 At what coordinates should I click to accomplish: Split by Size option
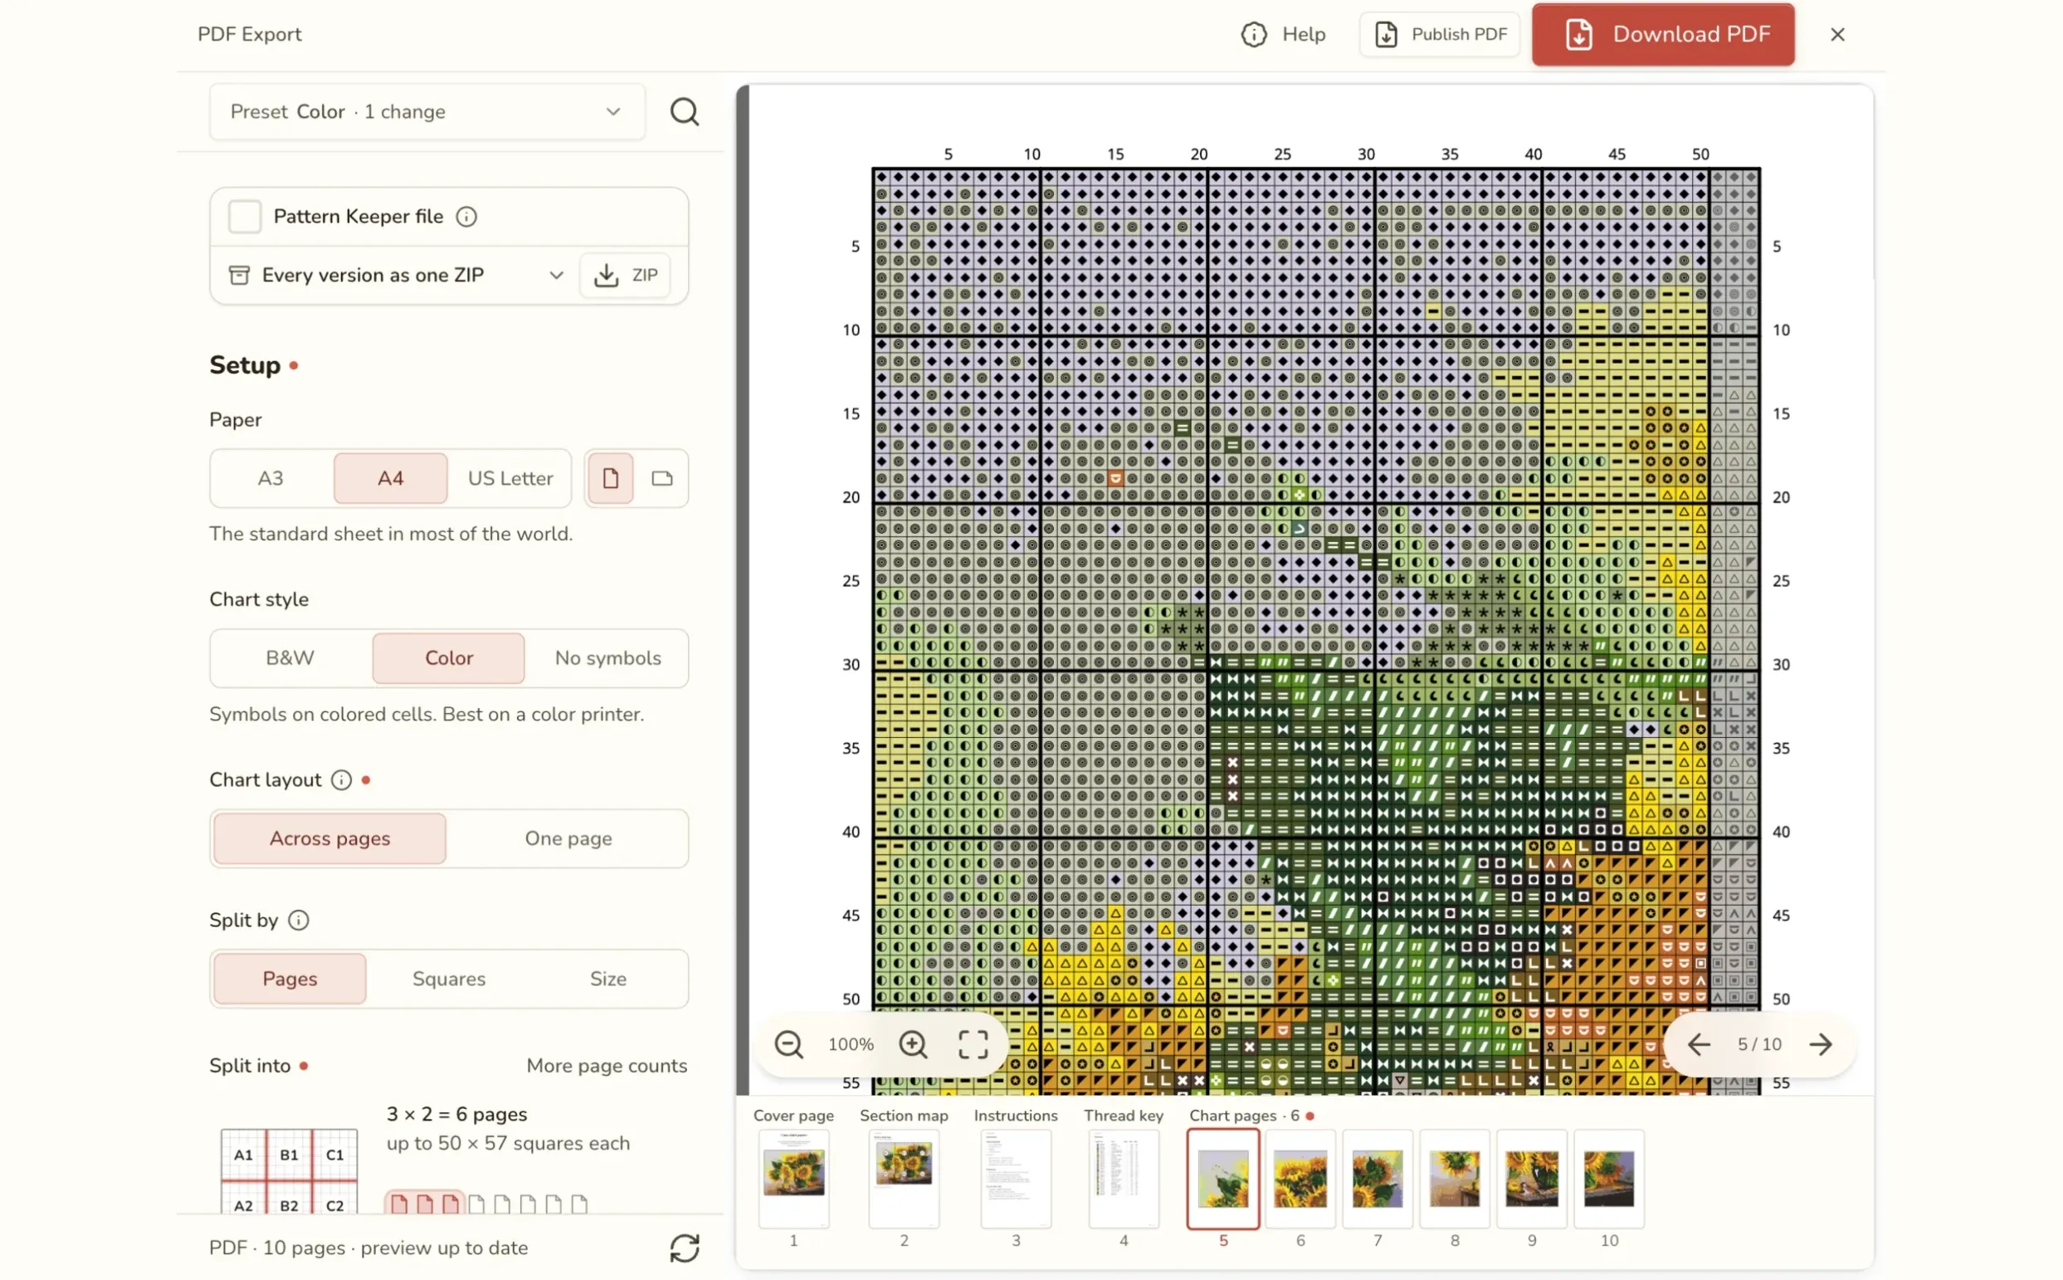[607, 979]
